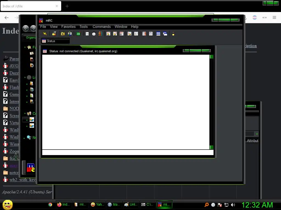Click the DCC Chat toolbar icon

(x=115, y=34)
